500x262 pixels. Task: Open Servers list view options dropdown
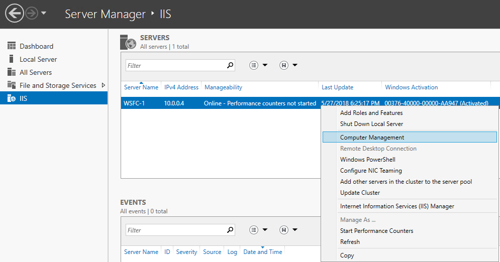pyautogui.click(x=259, y=65)
